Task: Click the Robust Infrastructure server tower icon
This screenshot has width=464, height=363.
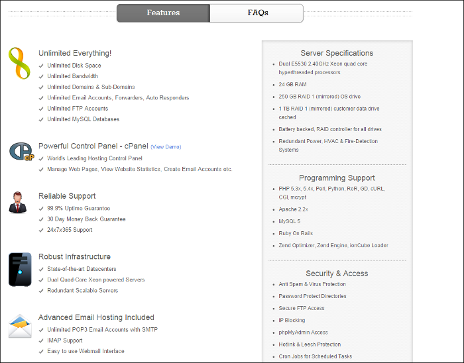Action: point(20,269)
